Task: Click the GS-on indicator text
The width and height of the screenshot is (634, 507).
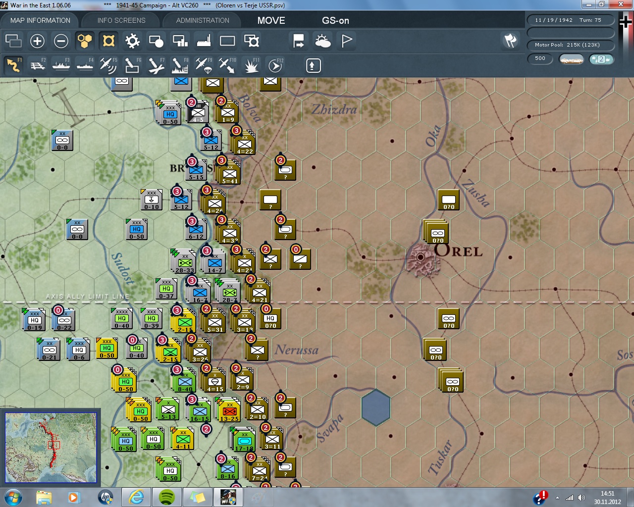Action: click(x=335, y=20)
